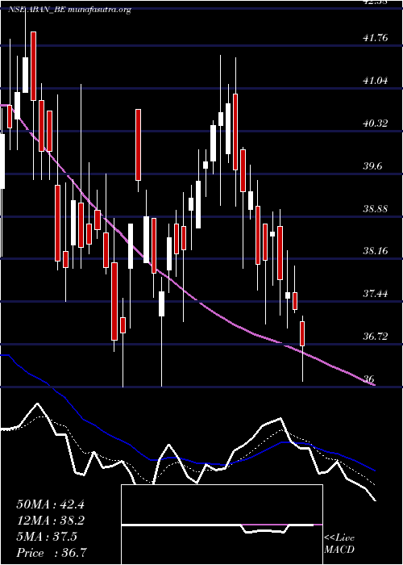
Task: Click the Price : 36.7 readout
Action: 52,553
